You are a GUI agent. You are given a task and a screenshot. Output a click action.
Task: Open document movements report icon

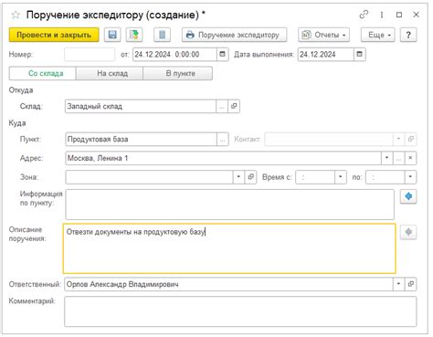tap(163, 35)
